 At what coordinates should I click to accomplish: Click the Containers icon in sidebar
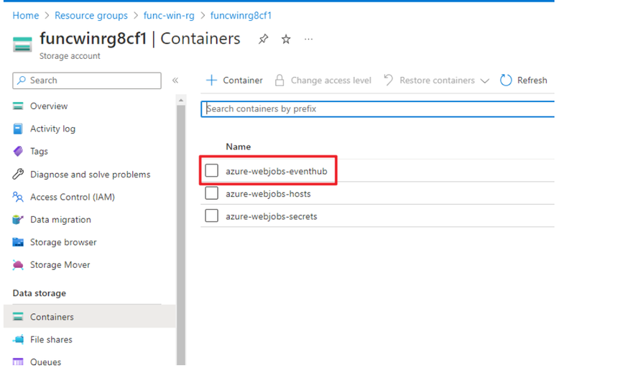[18, 317]
